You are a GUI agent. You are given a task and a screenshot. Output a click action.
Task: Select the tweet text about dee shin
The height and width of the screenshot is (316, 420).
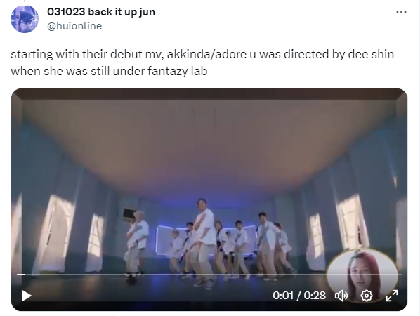point(202,62)
